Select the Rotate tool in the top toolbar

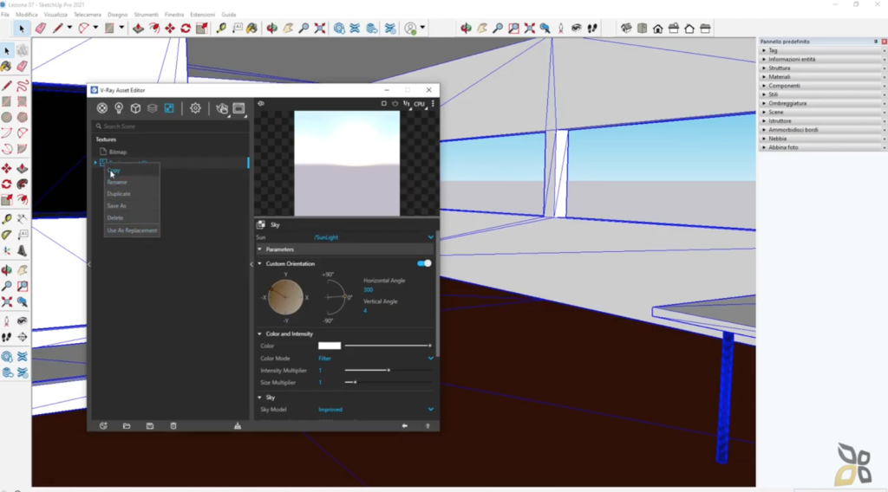pyautogui.click(x=186, y=28)
